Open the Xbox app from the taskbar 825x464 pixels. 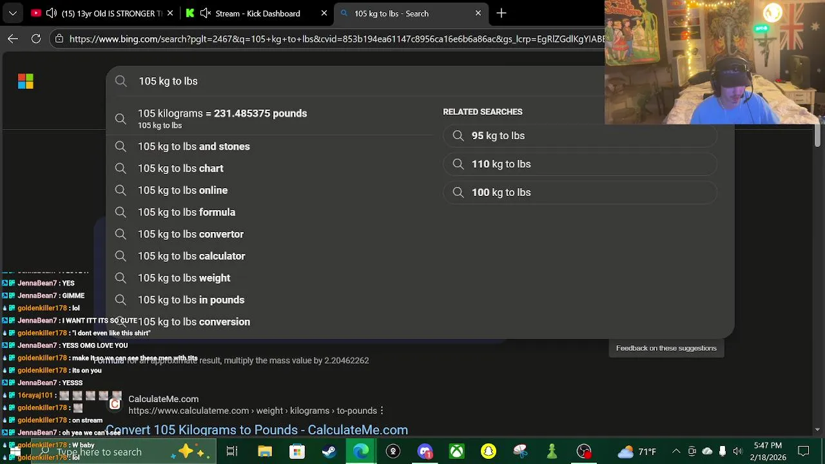pyautogui.click(x=456, y=452)
